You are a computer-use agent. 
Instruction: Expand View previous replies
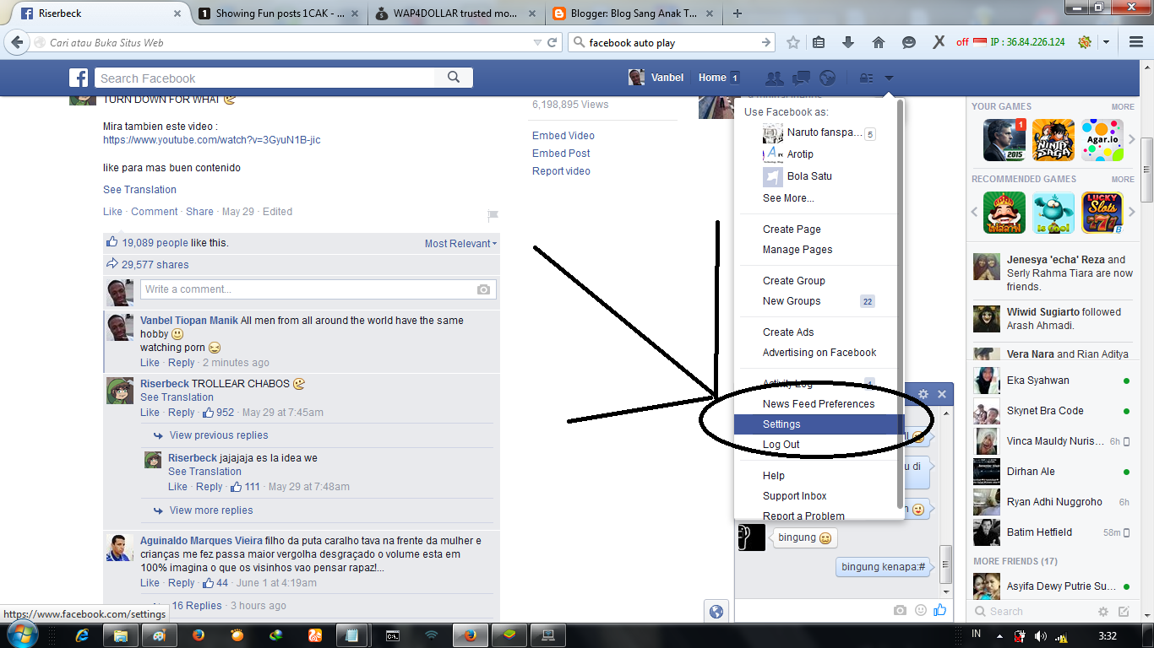[x=219, y=435]
